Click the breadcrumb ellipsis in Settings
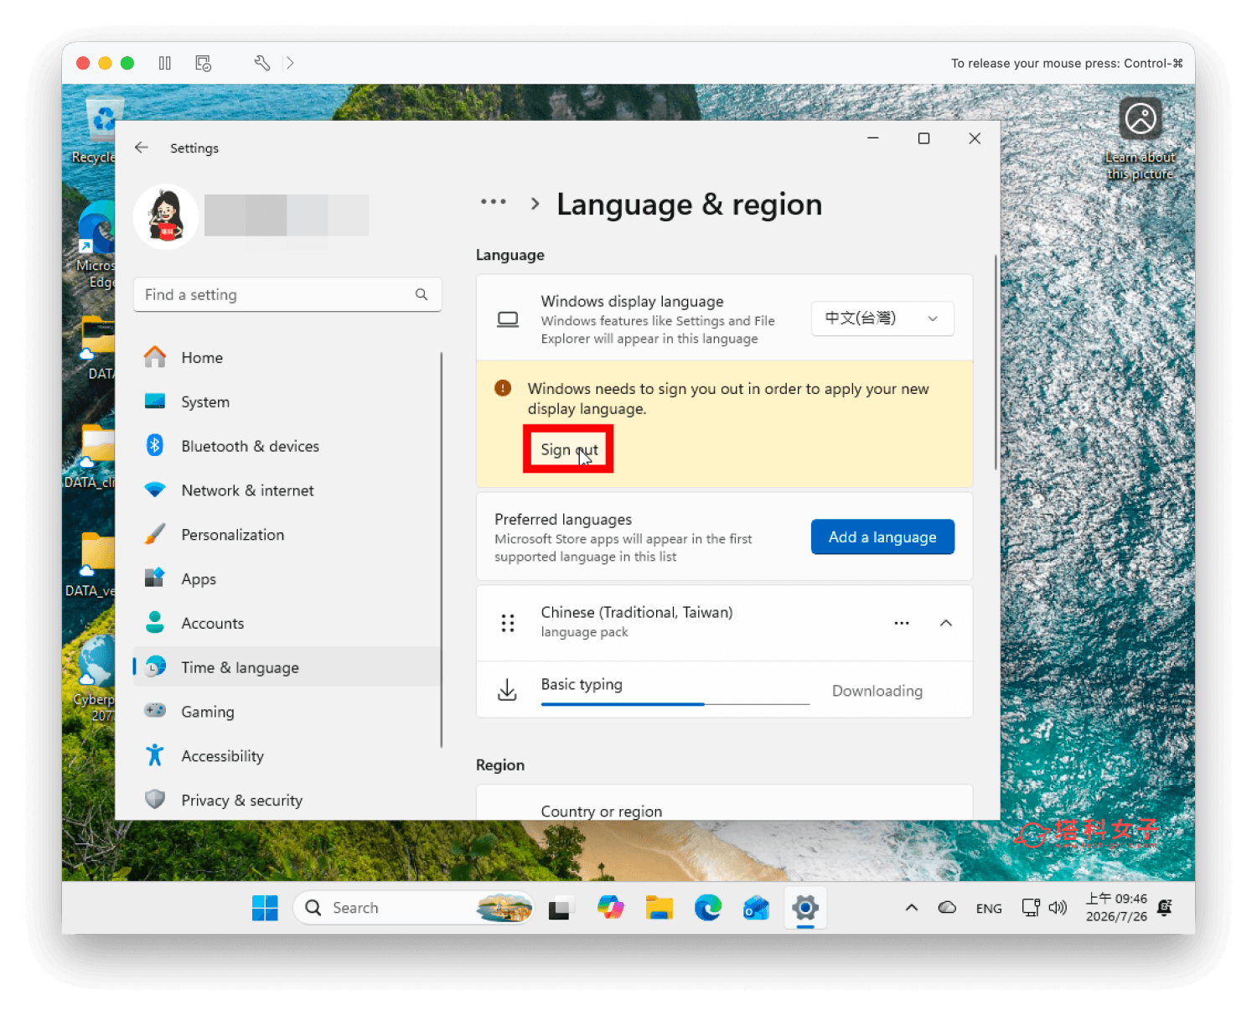 [494, 202]
